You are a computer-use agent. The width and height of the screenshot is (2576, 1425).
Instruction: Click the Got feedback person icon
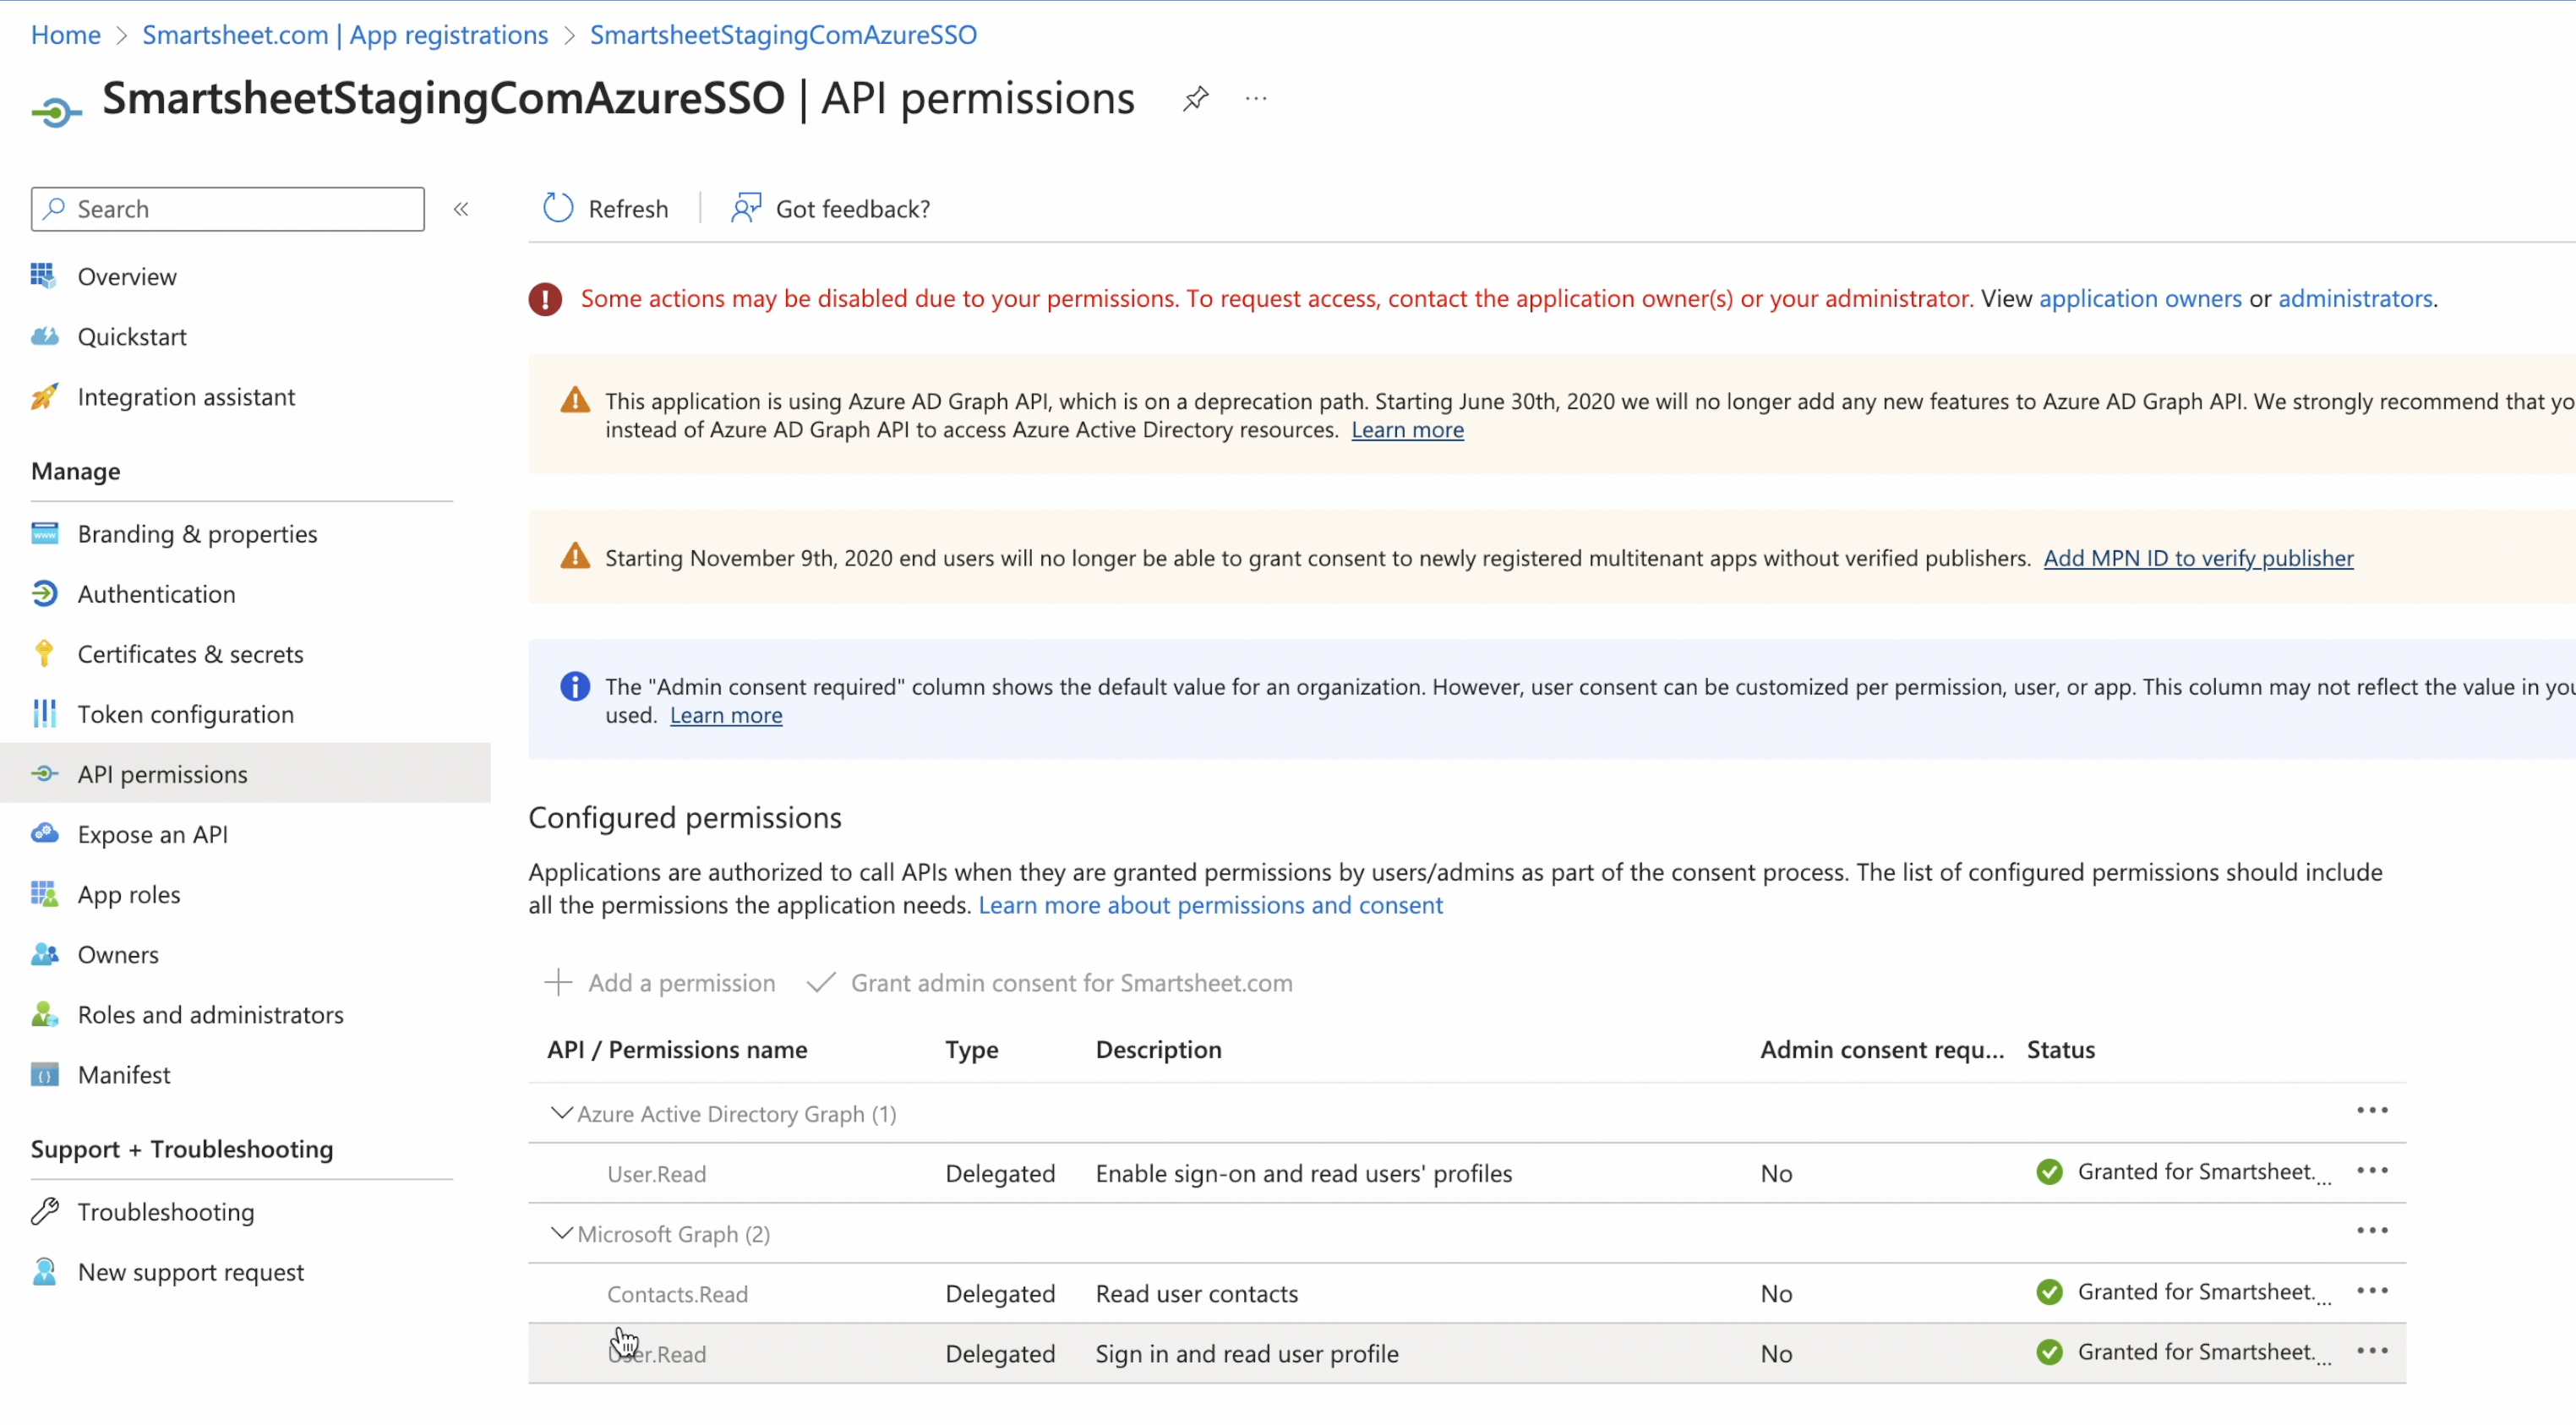click(746, 208)
